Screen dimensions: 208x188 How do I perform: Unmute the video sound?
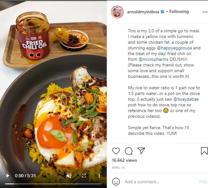69,176
